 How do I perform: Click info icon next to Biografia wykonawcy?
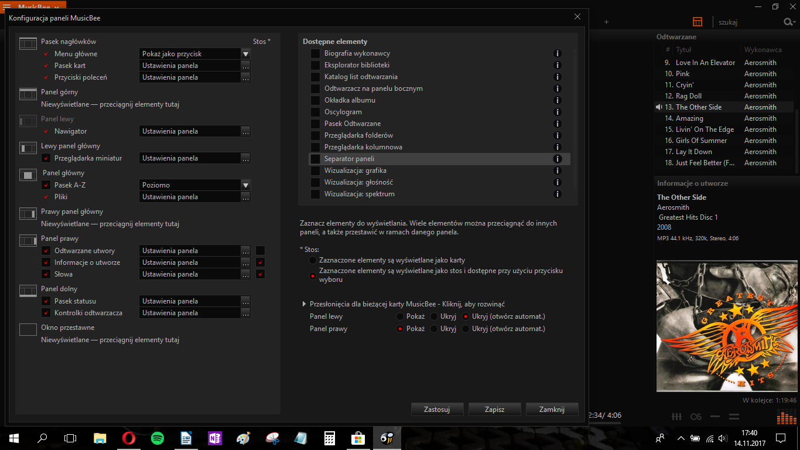558,53
